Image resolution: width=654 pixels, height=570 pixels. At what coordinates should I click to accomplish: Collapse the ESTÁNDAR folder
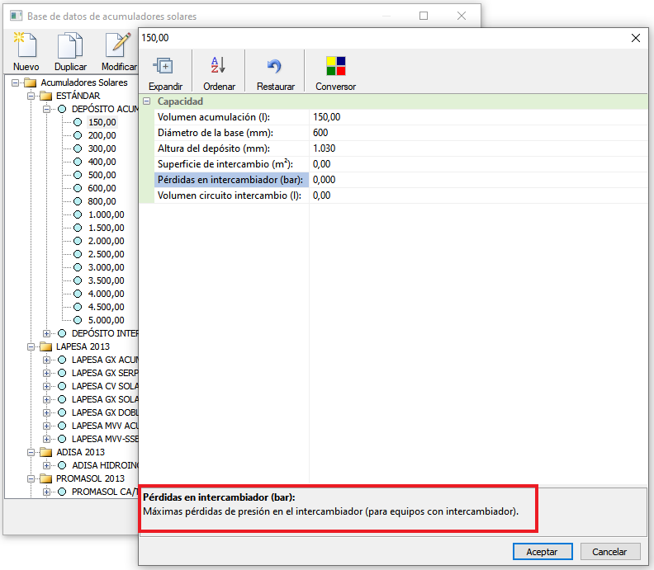(x=31, y=96)
